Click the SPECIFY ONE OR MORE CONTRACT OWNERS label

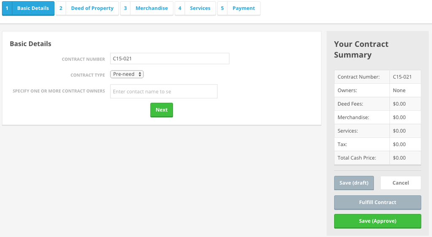[59, 91]
